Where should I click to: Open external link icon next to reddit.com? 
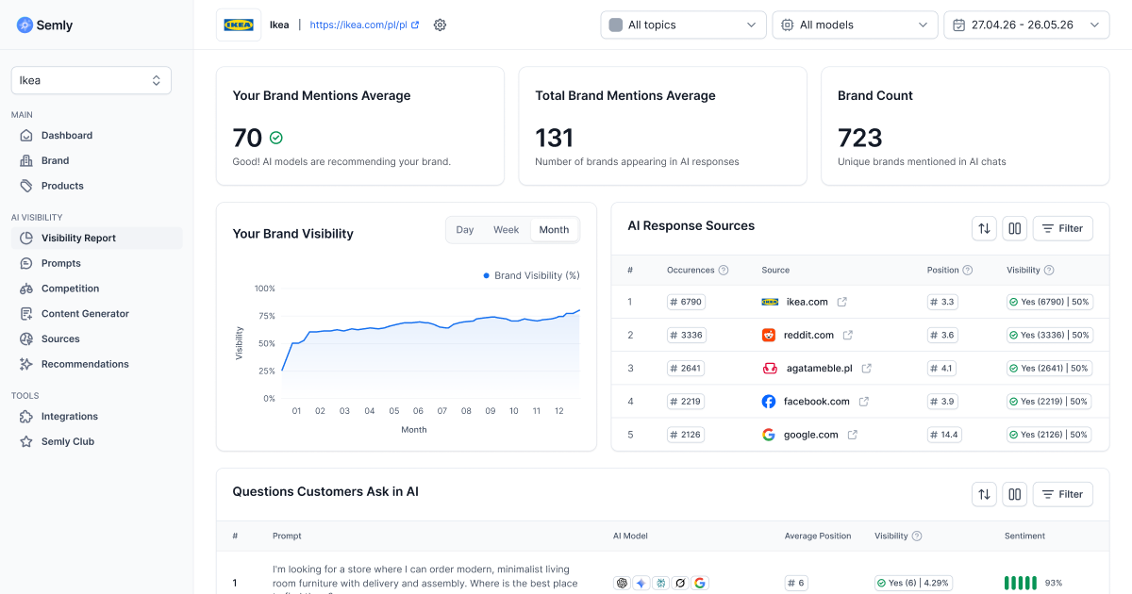click(x=847, y=335)
